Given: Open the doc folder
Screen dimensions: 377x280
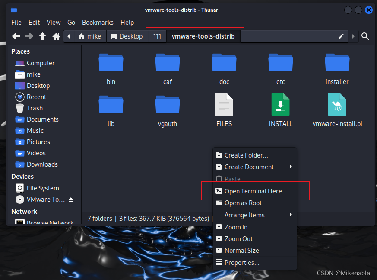Looking at the screenshot, I should [224, 69].
